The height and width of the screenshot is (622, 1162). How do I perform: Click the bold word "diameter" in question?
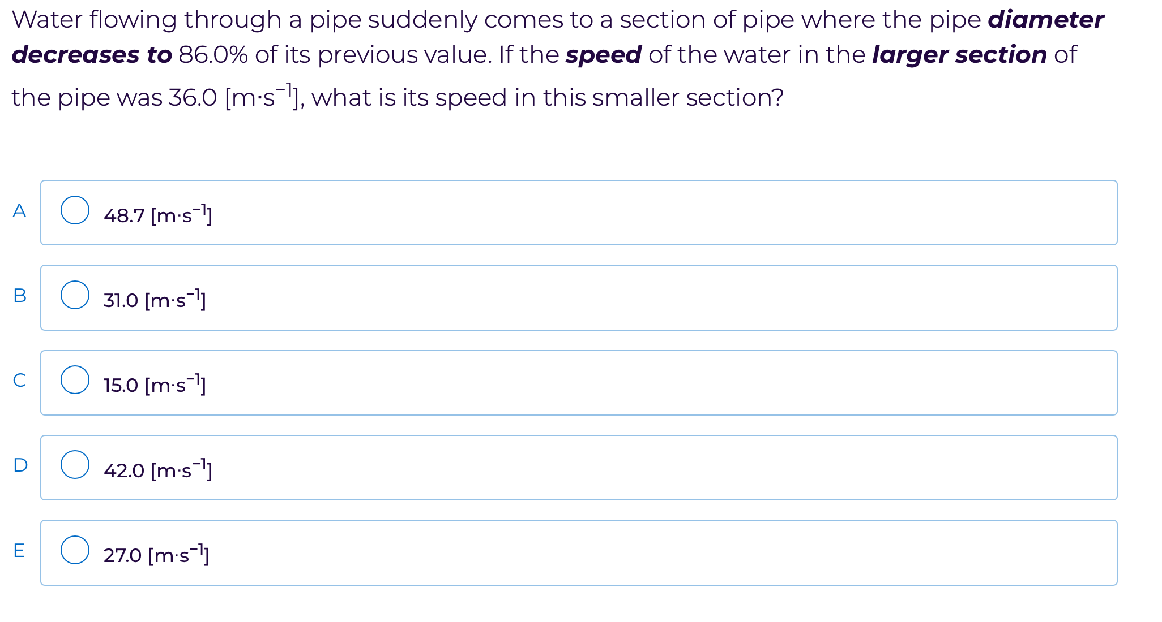click(1045, 20)
